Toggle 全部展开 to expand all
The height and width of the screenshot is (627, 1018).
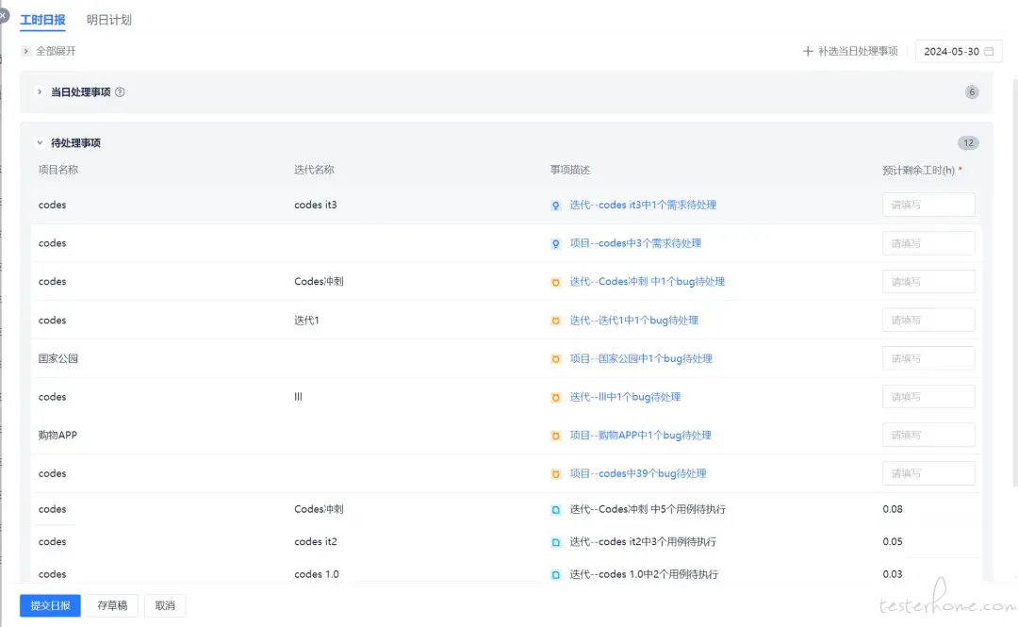coord(49,51)
